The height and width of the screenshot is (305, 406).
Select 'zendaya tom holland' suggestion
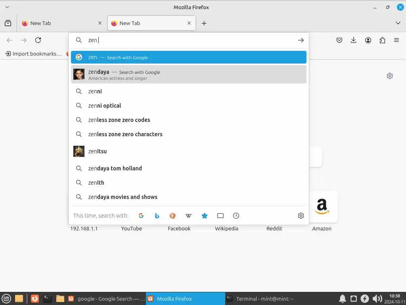(188, 168)
